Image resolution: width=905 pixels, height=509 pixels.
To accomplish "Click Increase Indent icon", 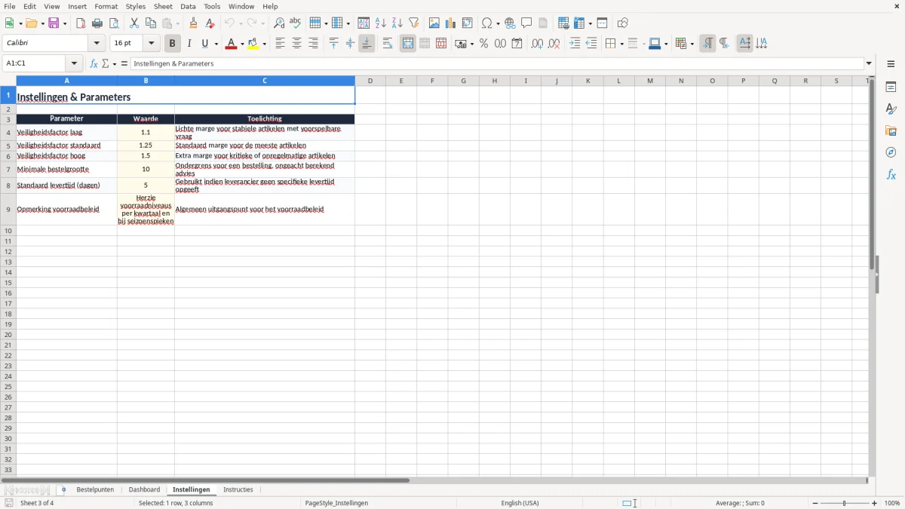I will pos(575,44).
